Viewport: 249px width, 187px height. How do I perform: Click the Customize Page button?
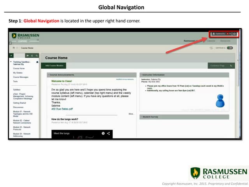(217, 65)
